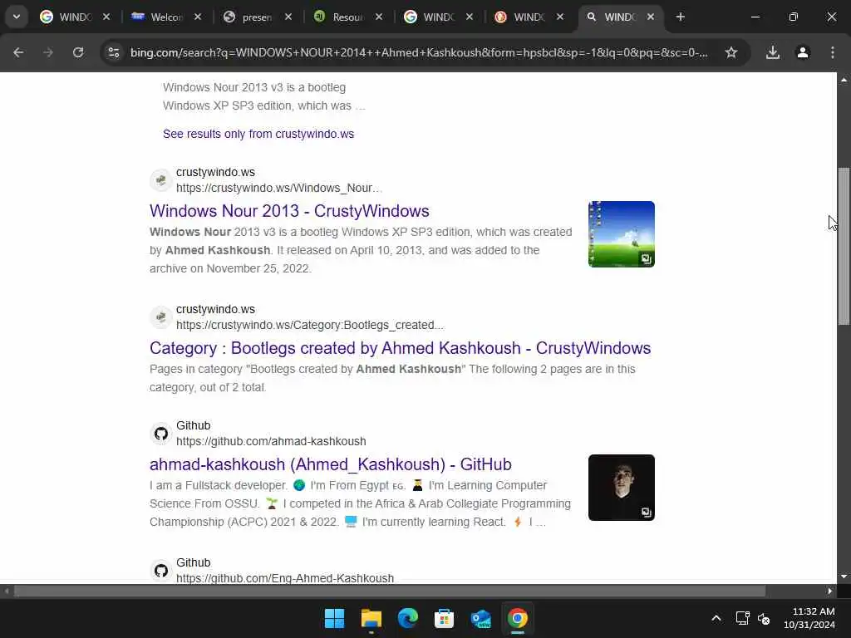Click the github.com/ahmad-kashkoush URL
Screen dimensions: 851x638
coord(271,441)
